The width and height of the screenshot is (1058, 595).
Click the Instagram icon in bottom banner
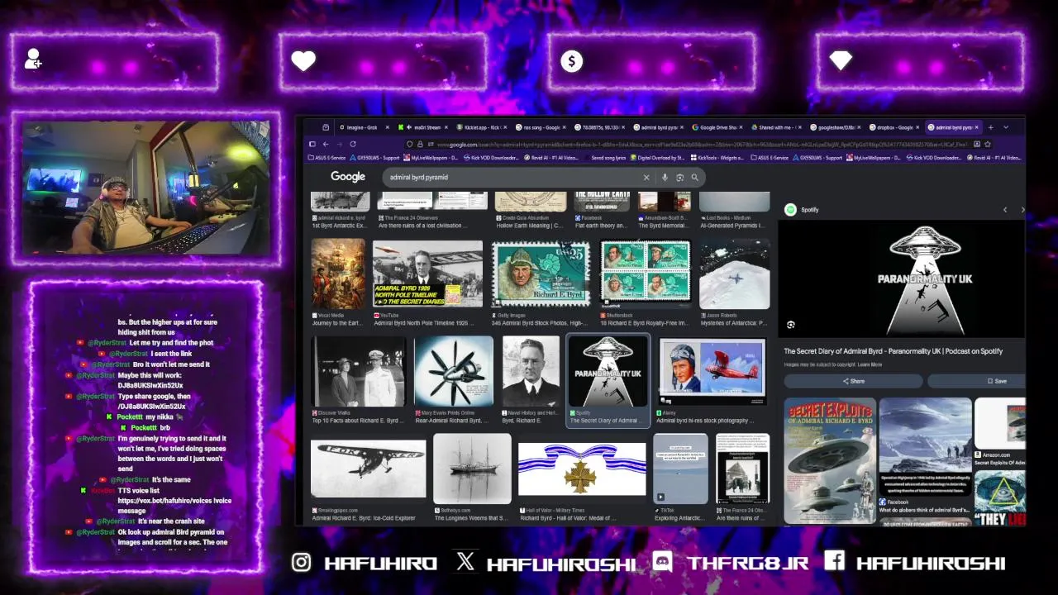[x=302, y=563]
